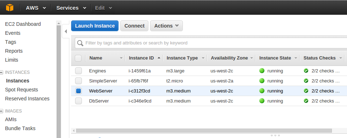Click the SimpleServer running green status icon
Screen dimensions: 347x138
[262, 81]
